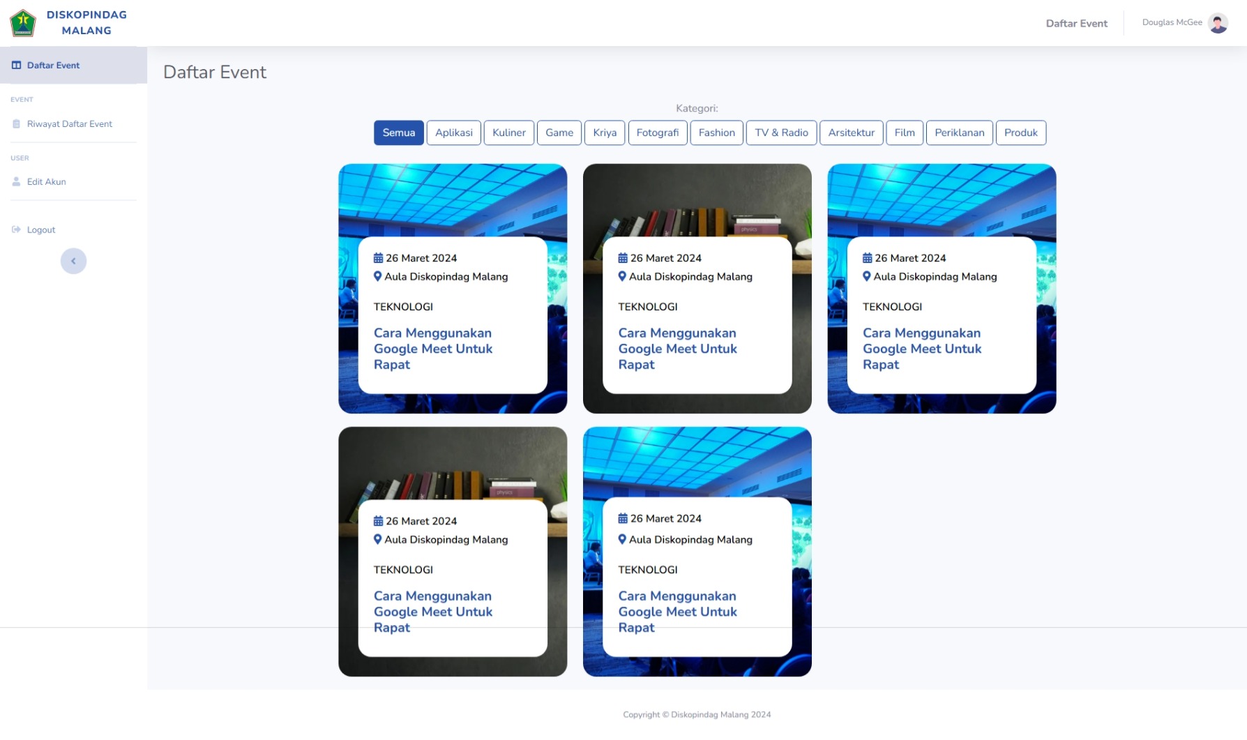
Task: Click the location pin in the top-left event card
Action: [x=378, y=276]
